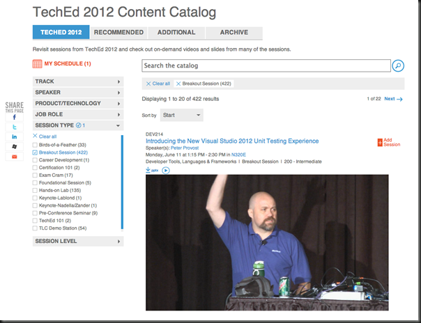This screenshot has height=323, width=421.
Task: Share page on Facebook
Action: pyautogui.click(x=14, y=118)
